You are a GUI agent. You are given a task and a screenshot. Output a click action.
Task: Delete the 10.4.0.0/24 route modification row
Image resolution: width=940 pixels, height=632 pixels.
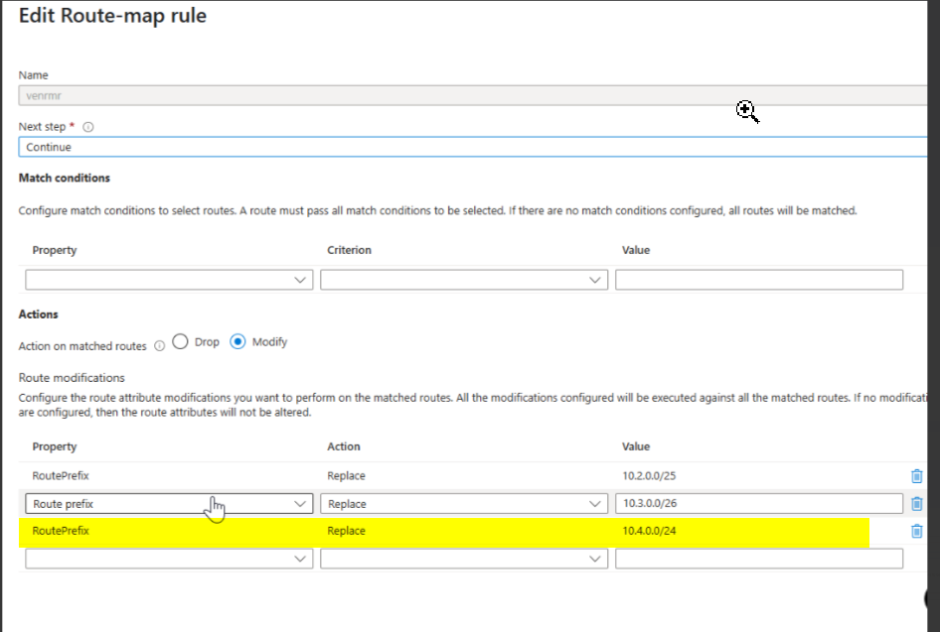[916, 531]
